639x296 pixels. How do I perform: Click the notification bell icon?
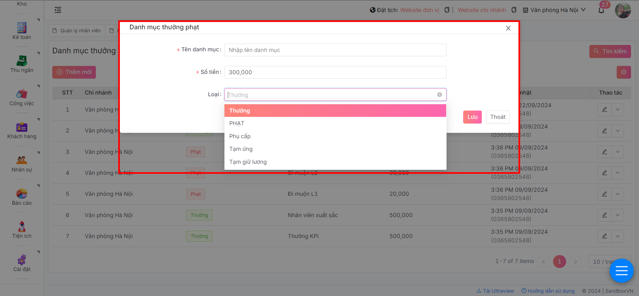(x=601, y=10)
